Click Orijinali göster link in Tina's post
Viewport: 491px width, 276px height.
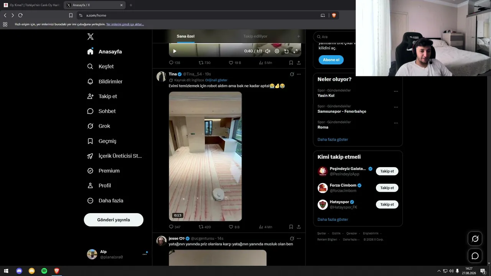click(216, 80)
